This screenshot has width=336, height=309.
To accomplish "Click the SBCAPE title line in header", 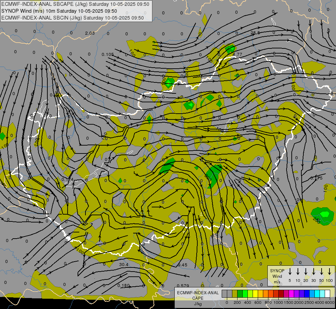I will 75,4.
